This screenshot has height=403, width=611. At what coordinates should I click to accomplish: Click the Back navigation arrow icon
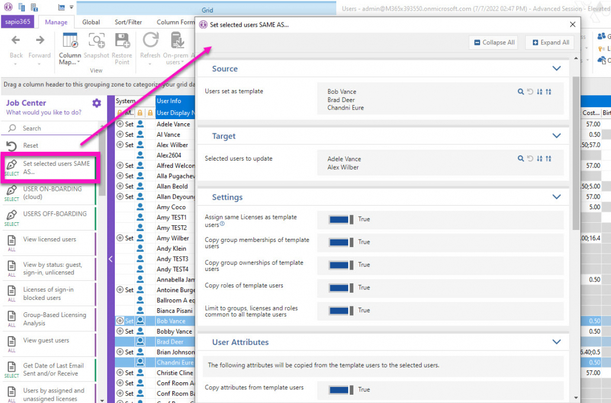pyautogui.click(x=16, y=40)
